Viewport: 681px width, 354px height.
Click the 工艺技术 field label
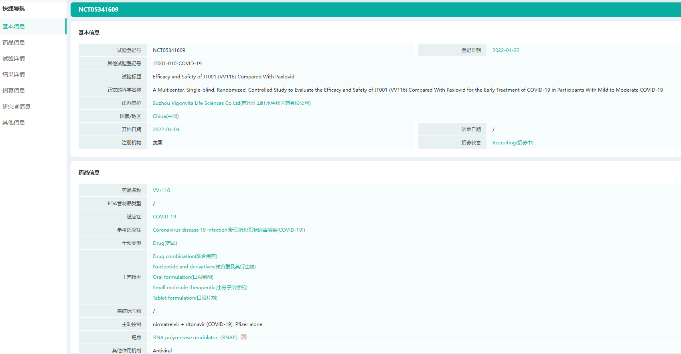[x=132, y=277]
